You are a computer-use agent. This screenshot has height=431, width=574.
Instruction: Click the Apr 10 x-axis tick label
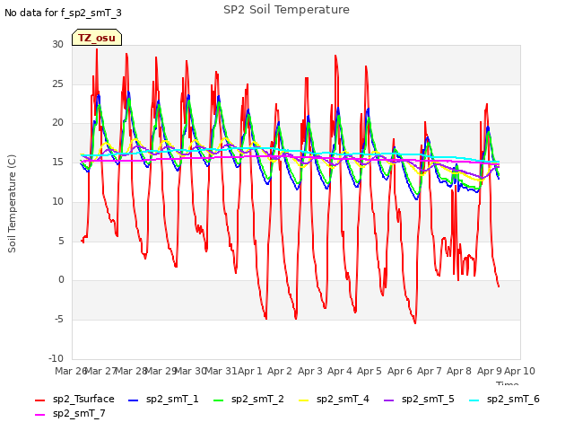(x=519, y=371)
